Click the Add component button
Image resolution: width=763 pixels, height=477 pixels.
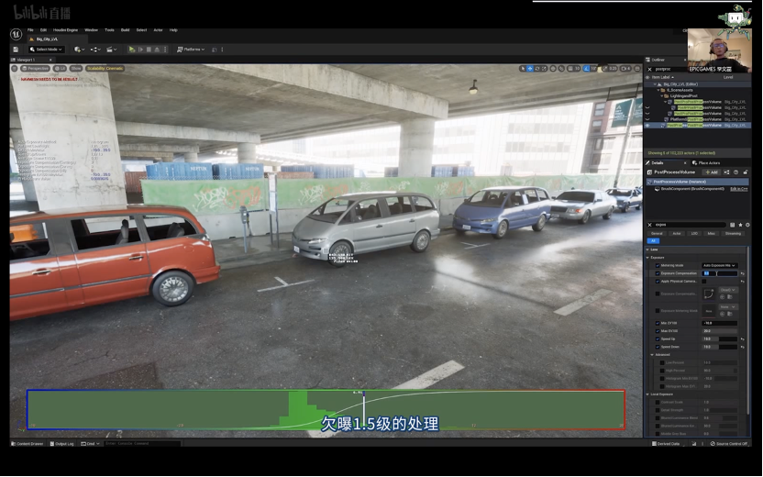tap(712, 172)
